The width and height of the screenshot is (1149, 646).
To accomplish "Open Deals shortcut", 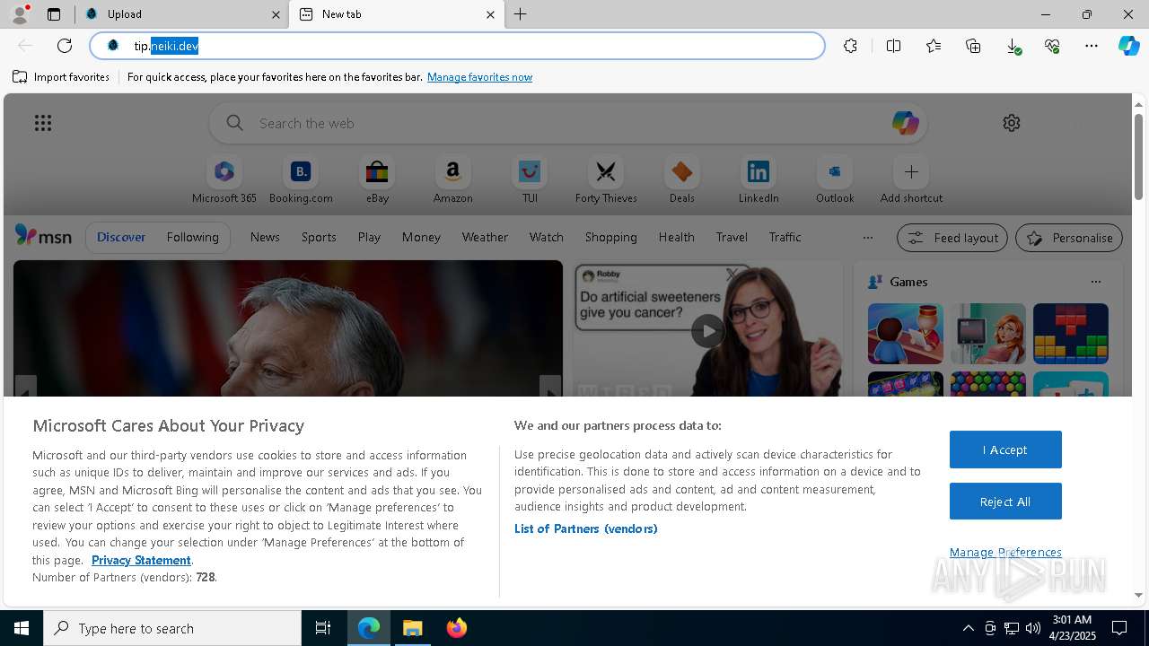I will [x=682, y=180].
